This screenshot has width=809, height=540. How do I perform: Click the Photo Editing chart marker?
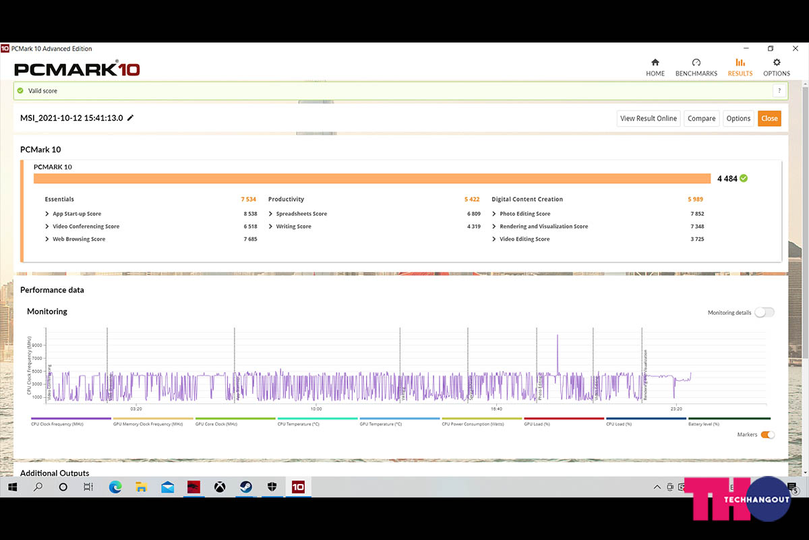540,388
